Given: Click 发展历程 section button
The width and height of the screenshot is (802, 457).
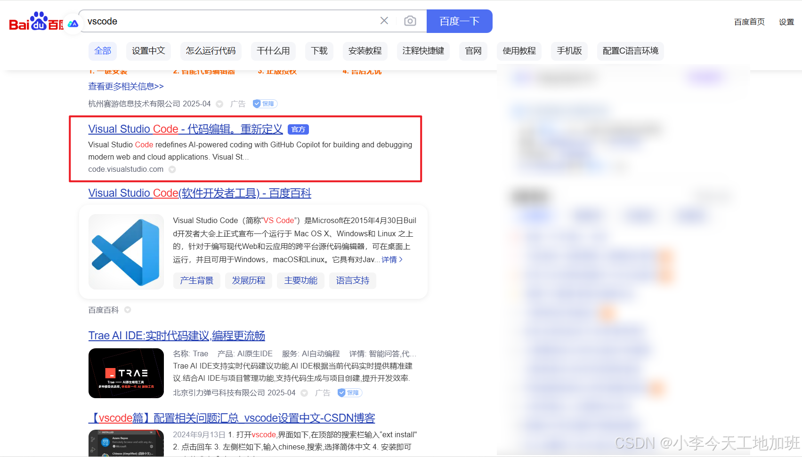Looking at the screenshot, I should tap(249, 281).
